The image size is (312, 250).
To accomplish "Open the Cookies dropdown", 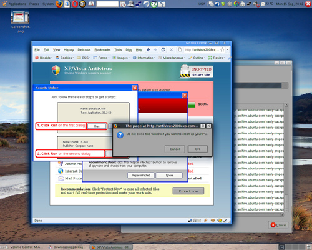I will click(x=65, y=57).
